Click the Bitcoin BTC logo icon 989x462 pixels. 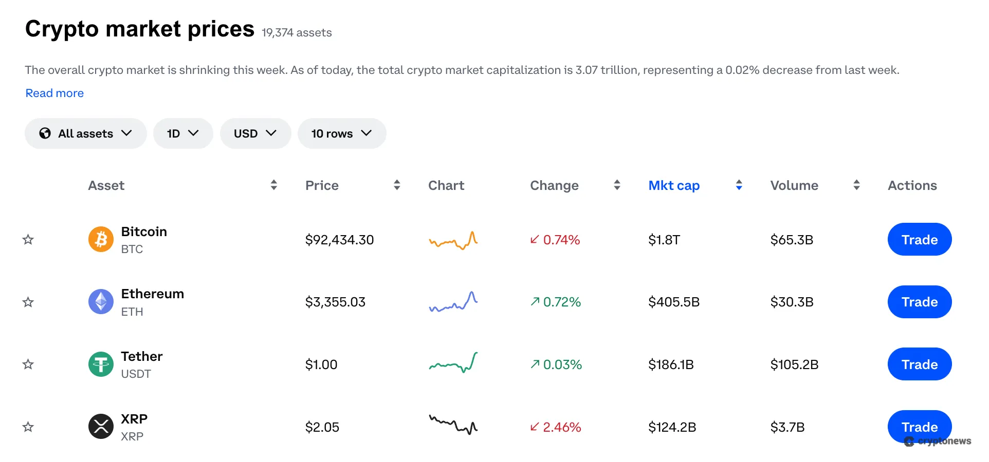pyautogui.click(x=101, y=239)
